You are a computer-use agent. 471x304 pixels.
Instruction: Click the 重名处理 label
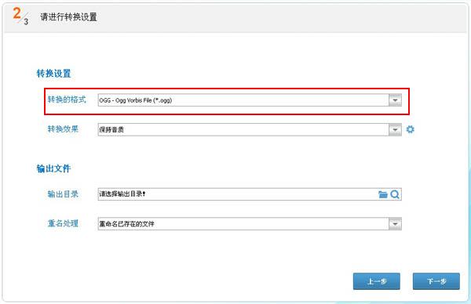63,223
